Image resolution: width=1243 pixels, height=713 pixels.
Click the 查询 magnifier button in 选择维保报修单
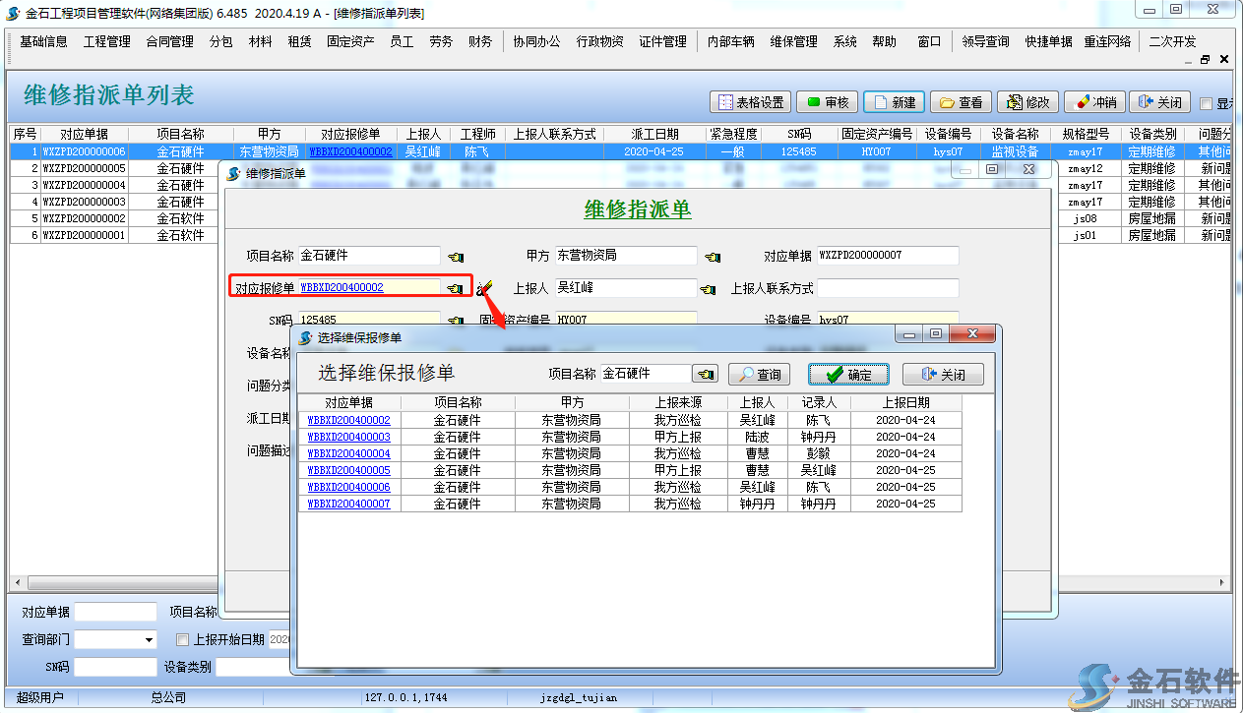click(759, 375)
